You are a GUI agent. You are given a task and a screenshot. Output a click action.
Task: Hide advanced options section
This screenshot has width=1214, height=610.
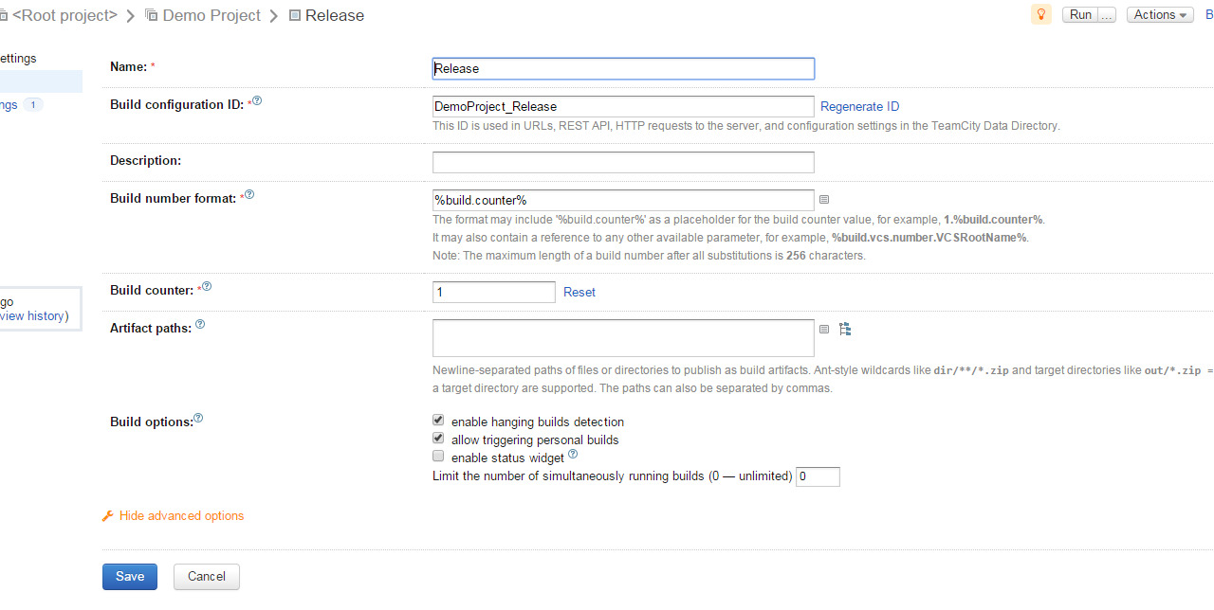pos(180,516)
